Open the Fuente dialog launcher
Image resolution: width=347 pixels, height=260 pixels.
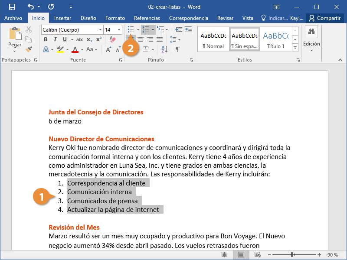pyautogui.click(x=121, y=60)
